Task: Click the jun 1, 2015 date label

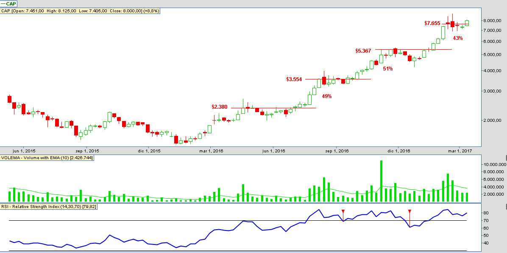Action: (24, 151)
